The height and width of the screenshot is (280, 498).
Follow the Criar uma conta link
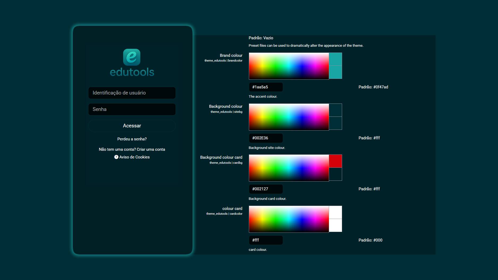(151, 149)
